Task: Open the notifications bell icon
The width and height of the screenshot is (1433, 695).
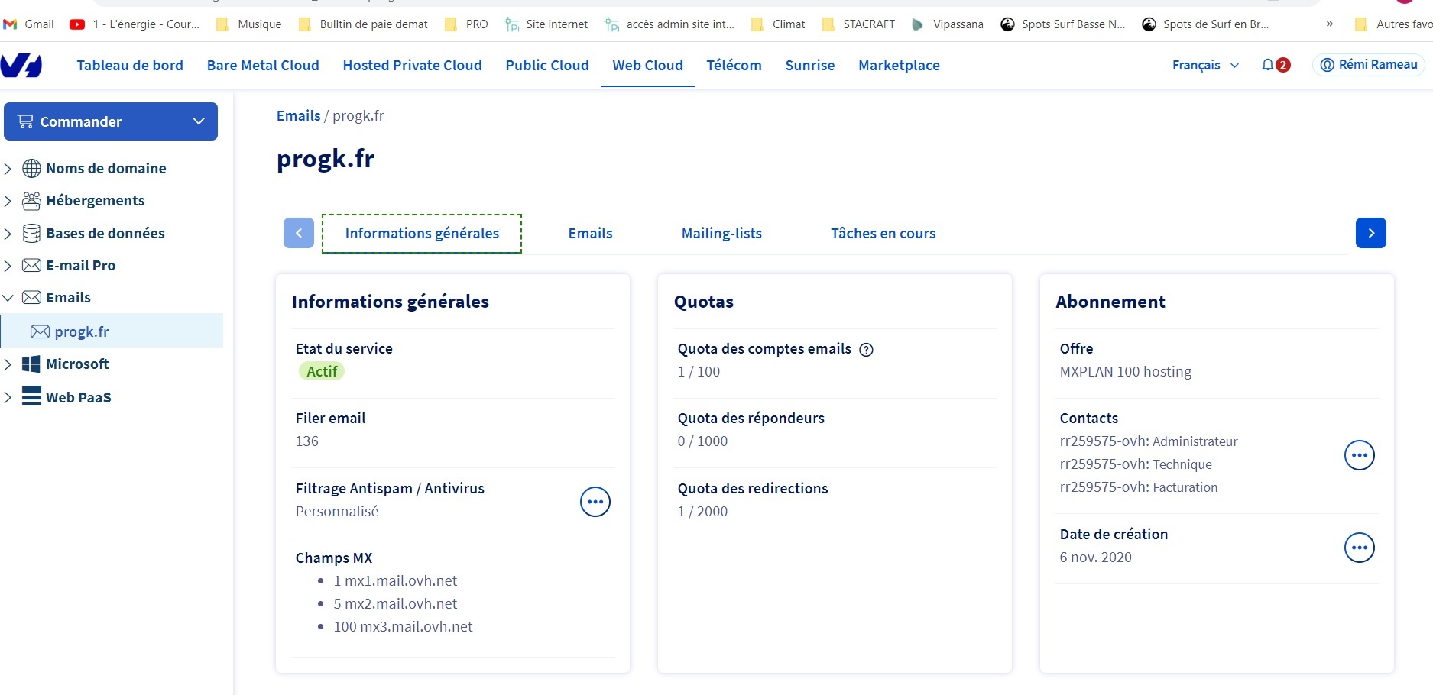Action: 1268,65
